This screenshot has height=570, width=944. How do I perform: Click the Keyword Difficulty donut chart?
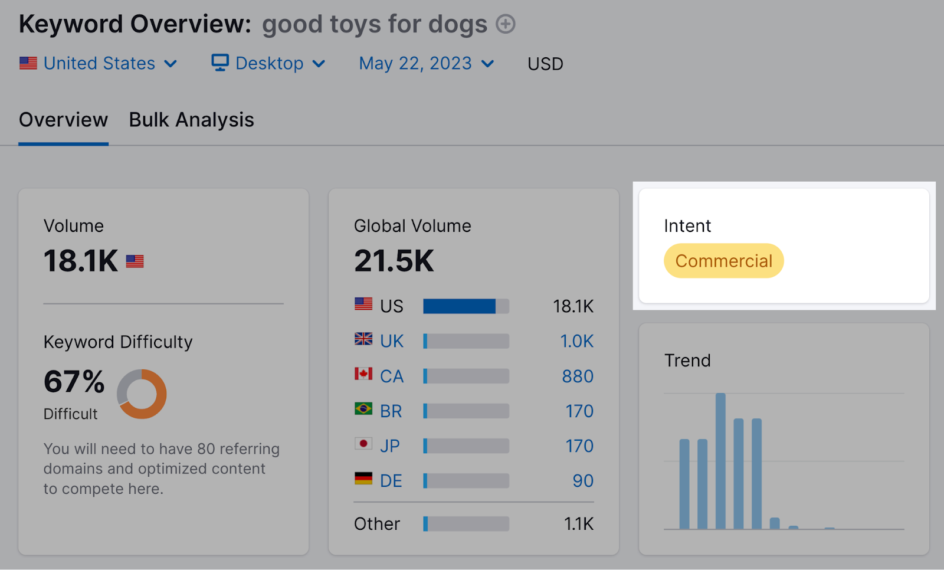pos(142,394)
